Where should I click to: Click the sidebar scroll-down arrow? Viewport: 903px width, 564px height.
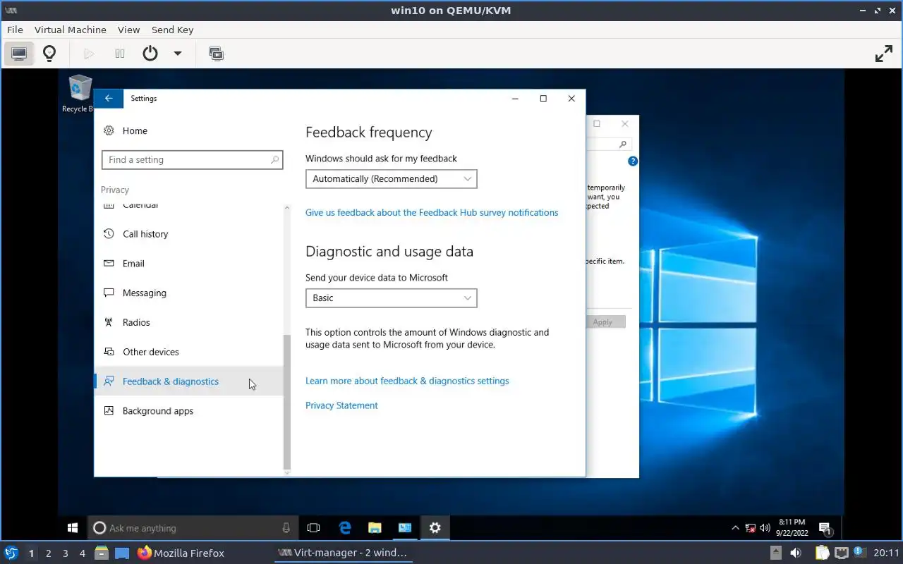(286, 472)
